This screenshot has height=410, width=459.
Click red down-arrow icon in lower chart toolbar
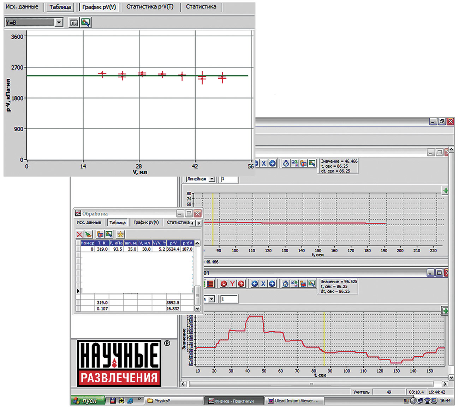224,284
